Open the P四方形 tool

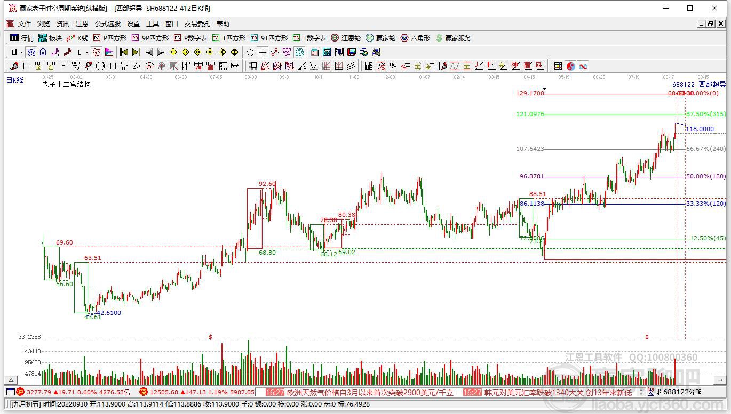click(x=110, y=38)
